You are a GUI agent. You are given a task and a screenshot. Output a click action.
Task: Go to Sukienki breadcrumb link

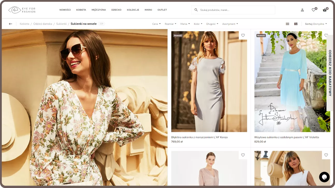(61, 24)
